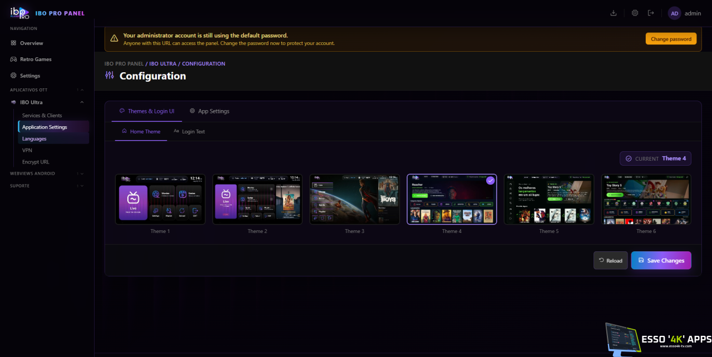Click the logout icon beside the avatar
Screen dimensions: 712x357
[651, 13]
